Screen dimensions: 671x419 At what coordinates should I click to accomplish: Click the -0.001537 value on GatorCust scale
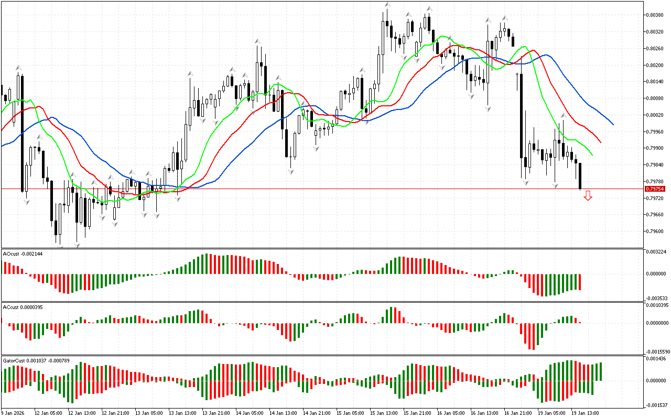coord(656,405)
